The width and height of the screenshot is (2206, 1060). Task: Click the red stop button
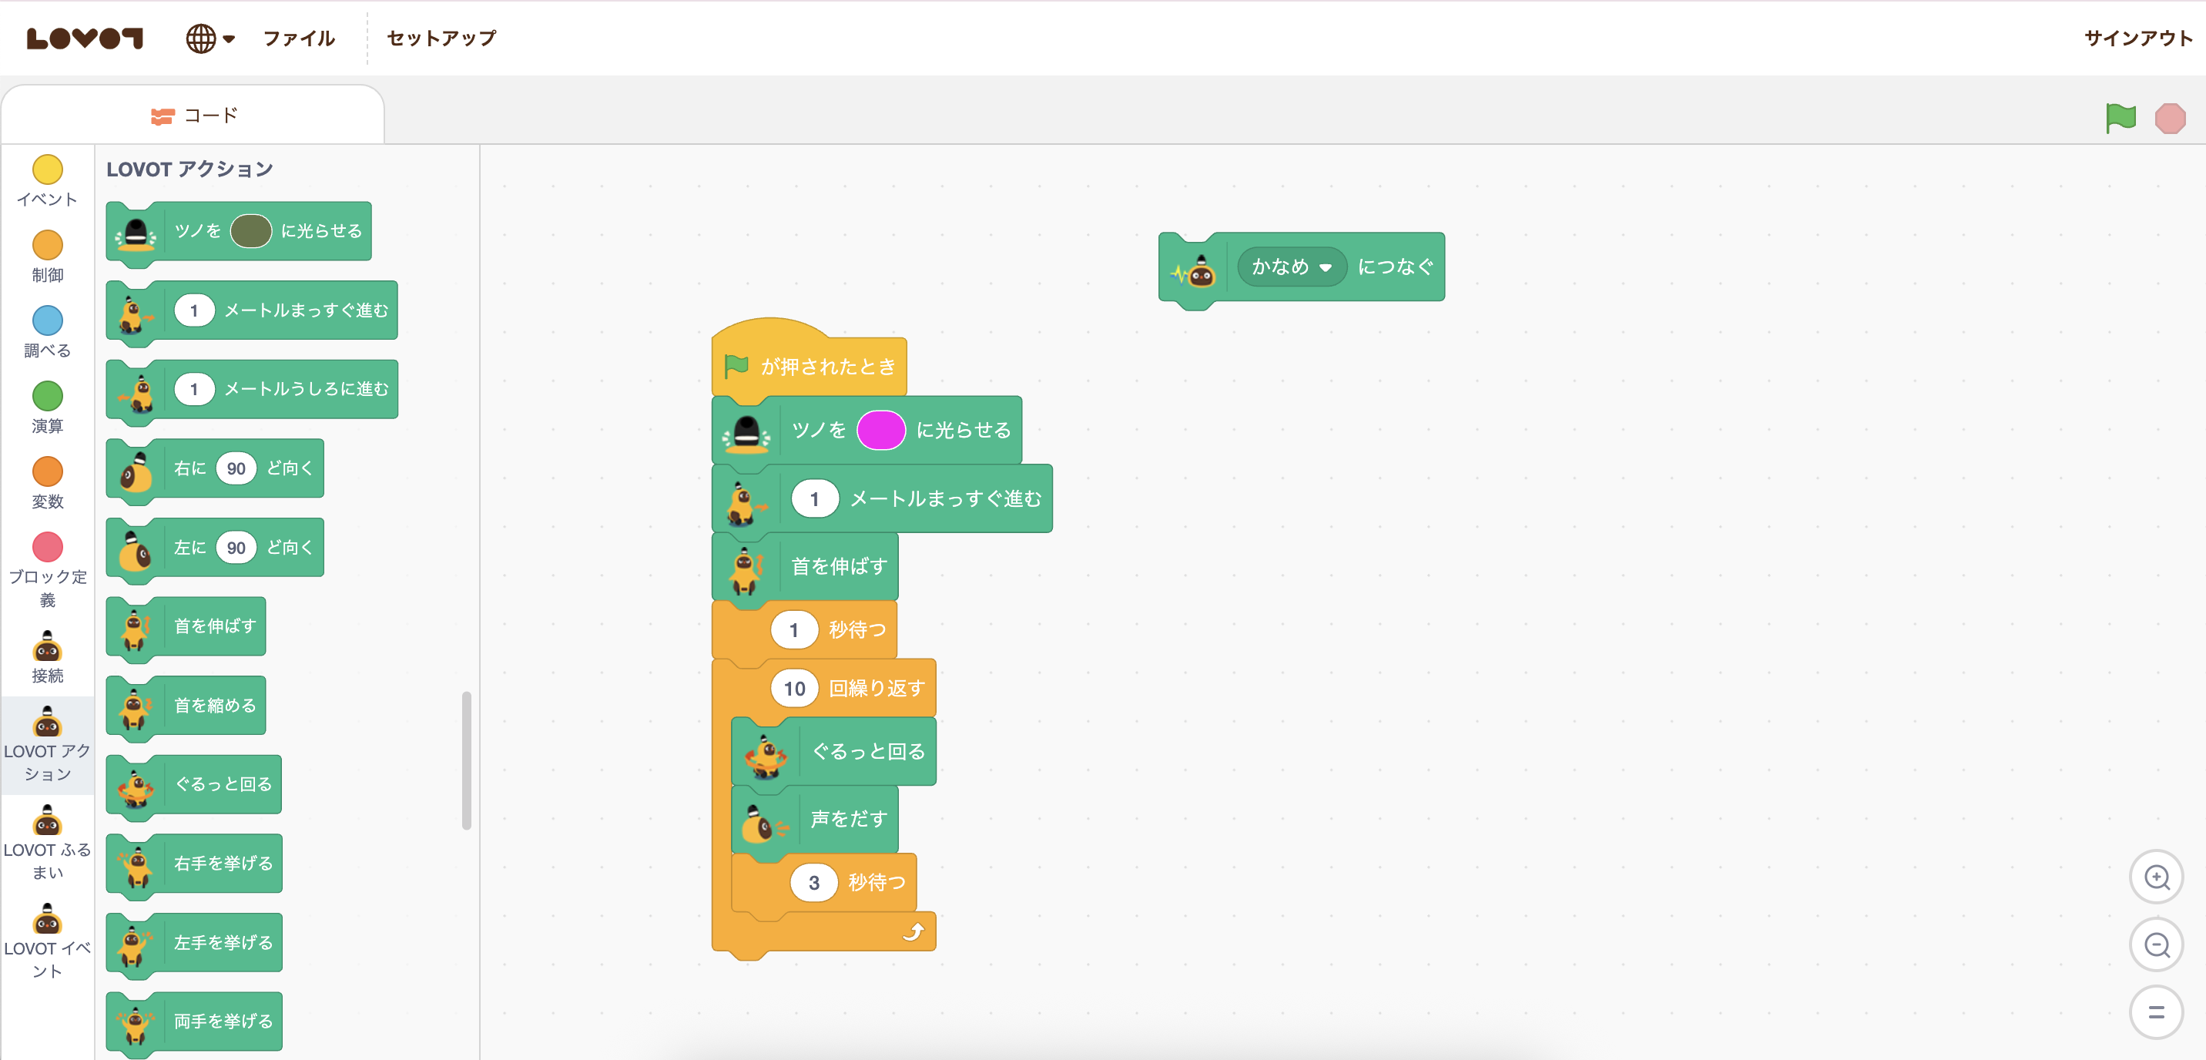tap(2170, 118)
